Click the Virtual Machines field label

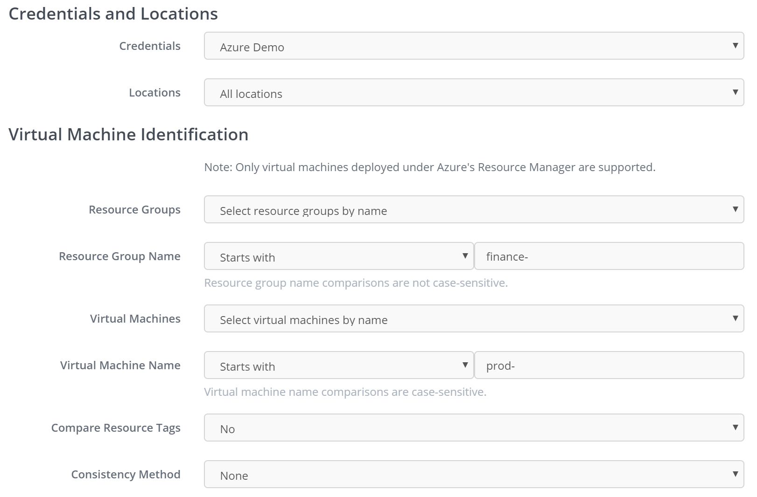click(x=135, y=319)
